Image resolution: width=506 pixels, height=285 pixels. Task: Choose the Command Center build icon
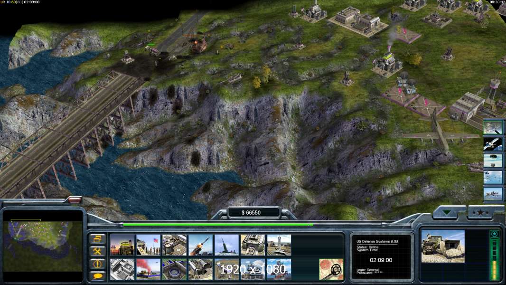coord(200,269)
